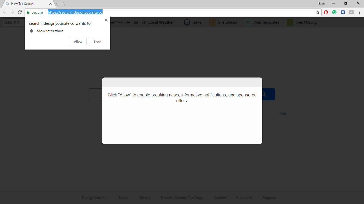Open the Site Builder icon

(x=213, y=22)
